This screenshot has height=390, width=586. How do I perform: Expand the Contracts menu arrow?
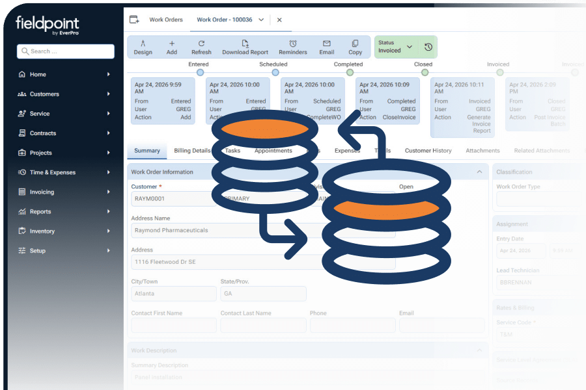point(108,133)
